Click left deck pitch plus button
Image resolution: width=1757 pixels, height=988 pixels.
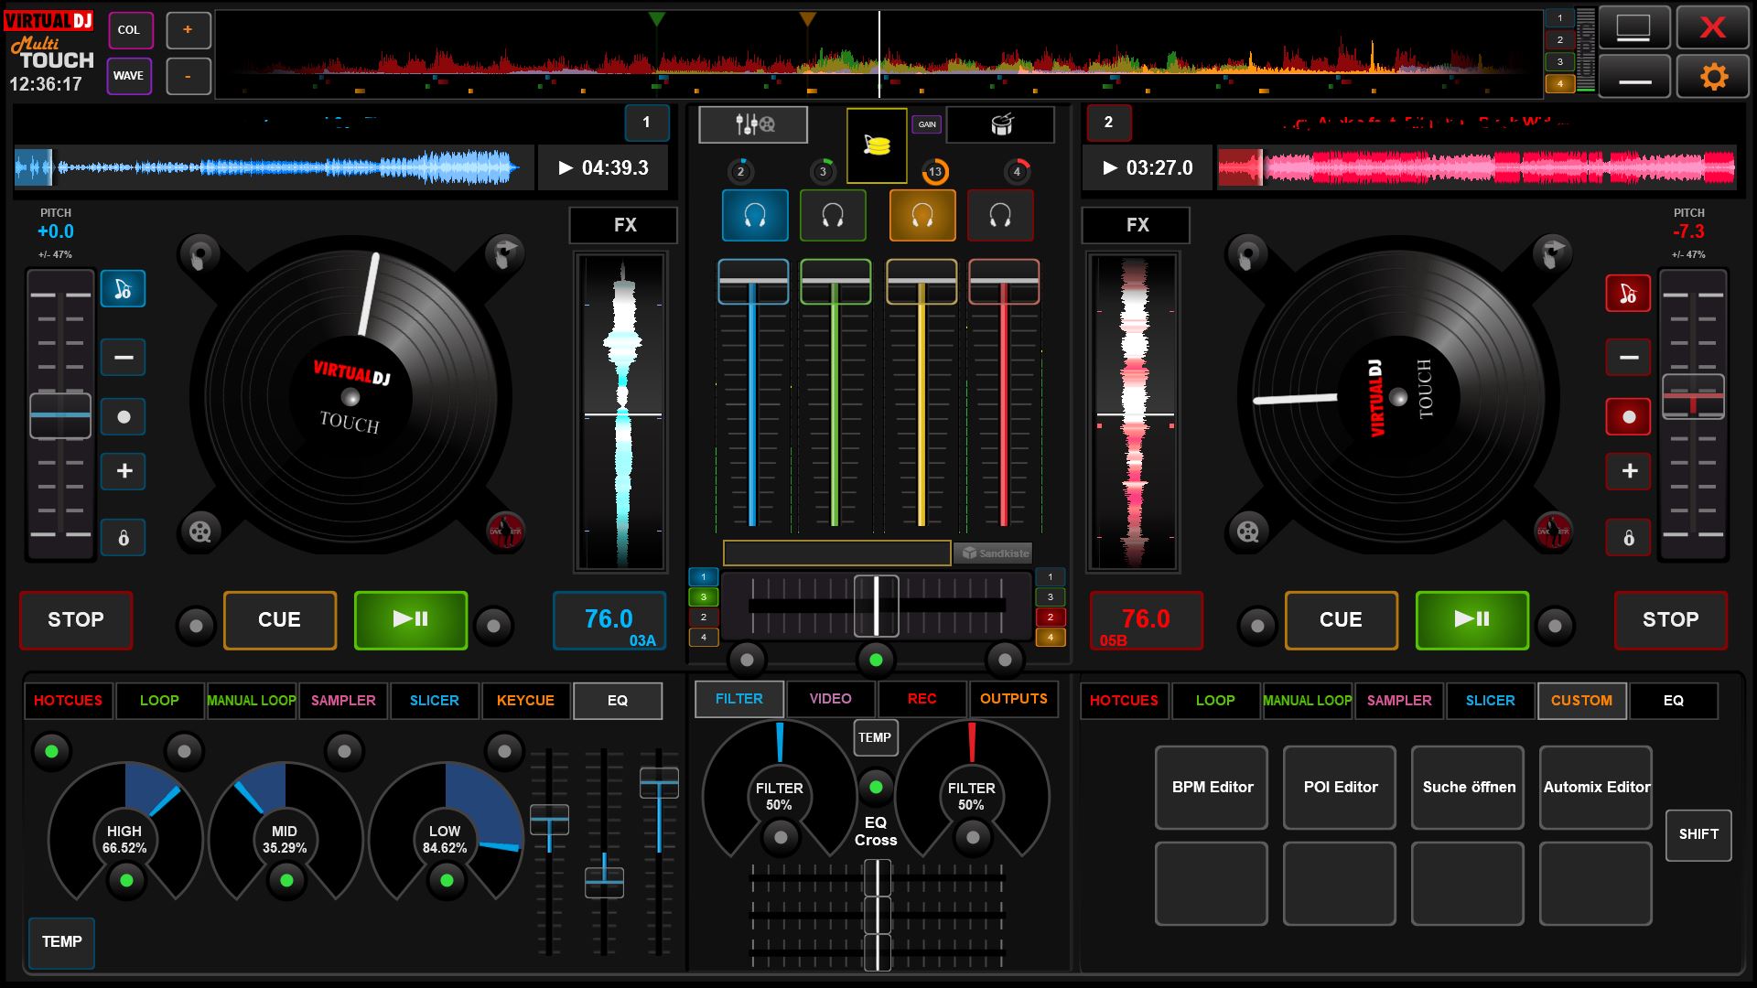[124, 471]
